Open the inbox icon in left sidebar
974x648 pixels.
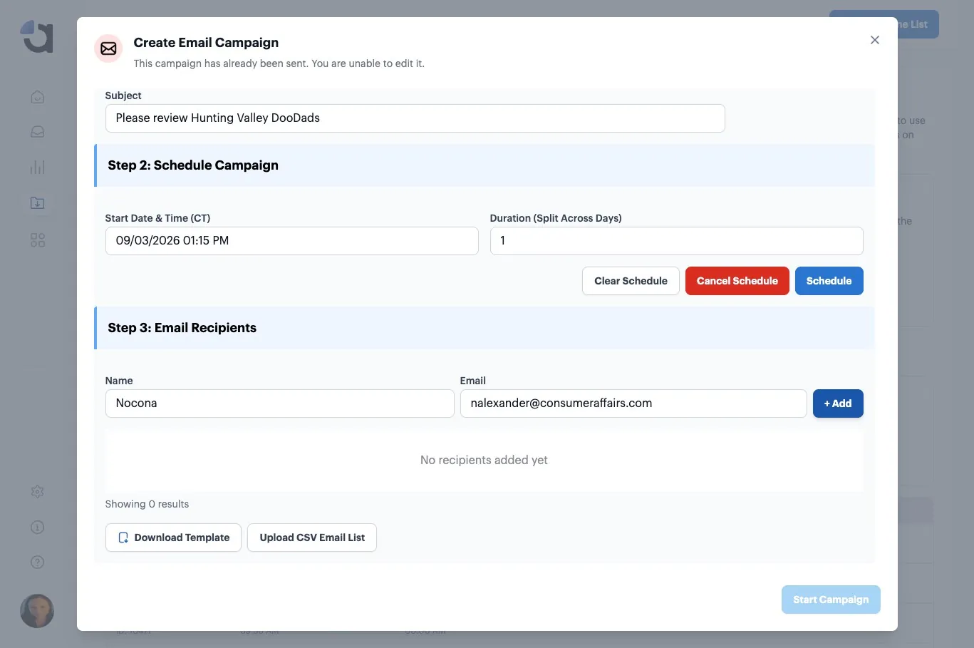pyautogui.click(x=38, y=132)
